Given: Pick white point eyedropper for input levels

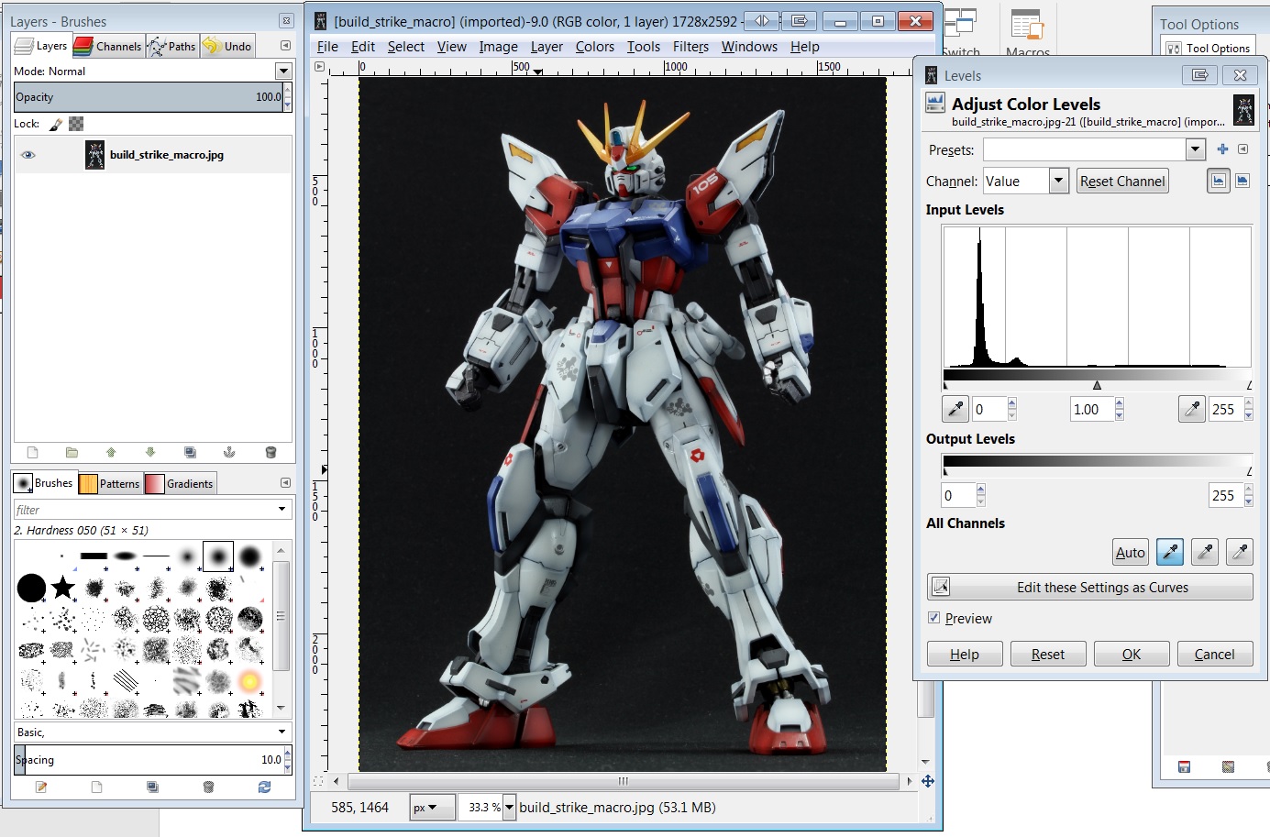Looking at the screenshot, I should coord(1192,409).
